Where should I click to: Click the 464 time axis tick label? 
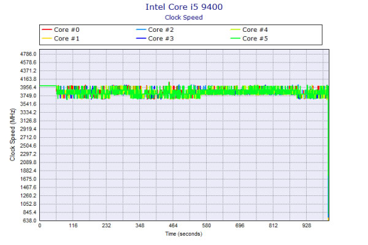173,225
